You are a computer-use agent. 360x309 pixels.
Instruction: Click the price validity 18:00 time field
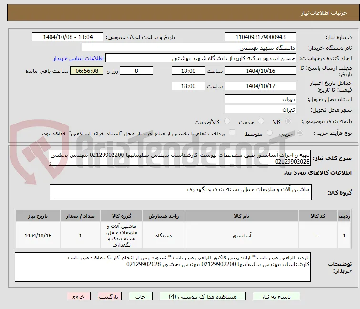[x=188, y=86]
